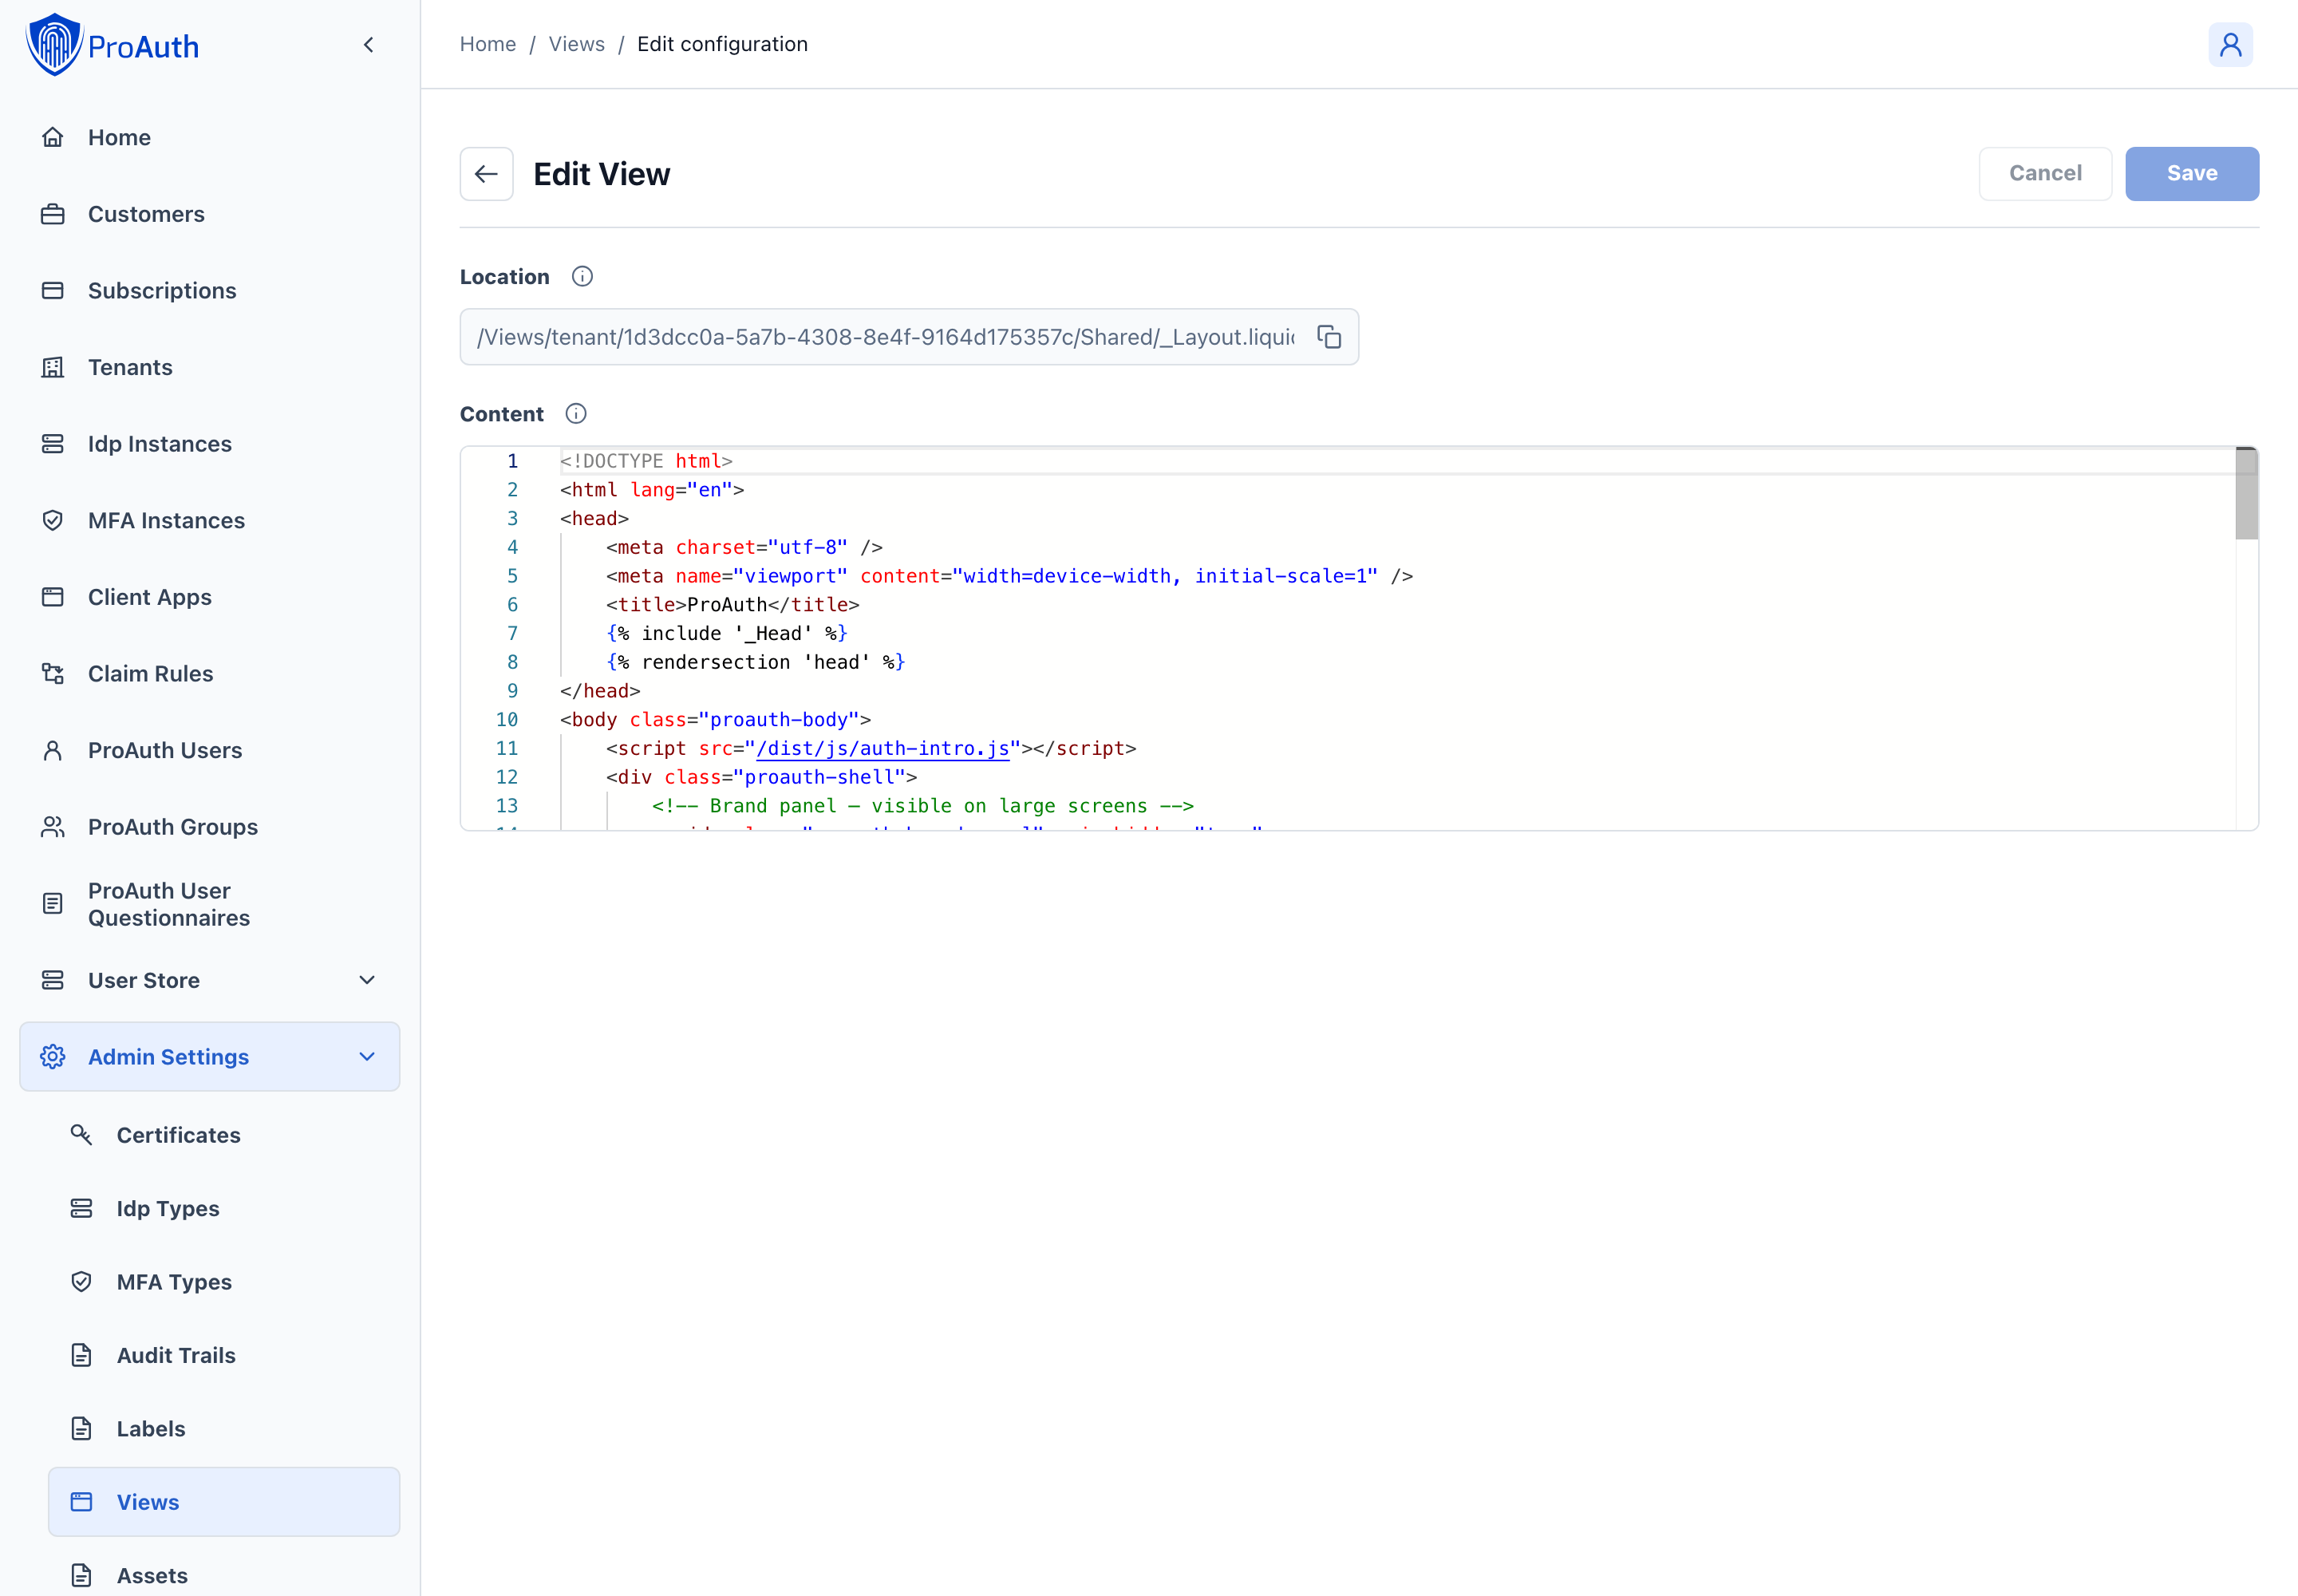Screen dimensions: 2298x1596
Task: Open ProAuth Groups in the sidebar
Action: pyautogui.click(x=210, y=827)
